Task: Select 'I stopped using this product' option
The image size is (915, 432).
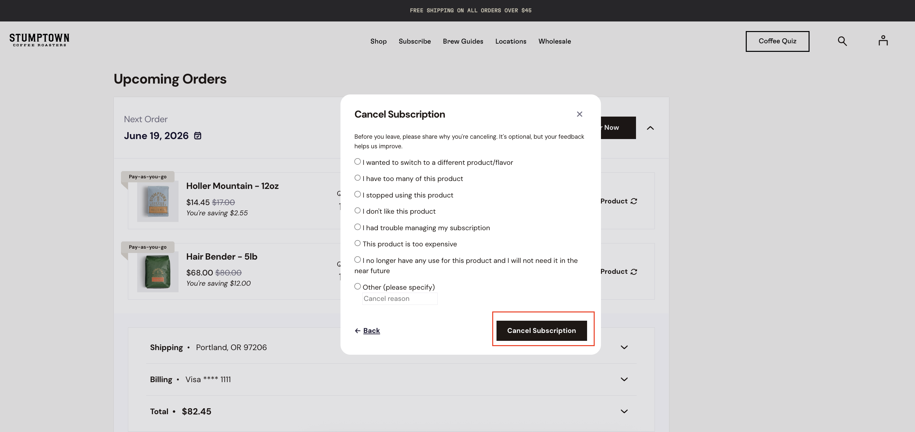Action: pos(357,194)
